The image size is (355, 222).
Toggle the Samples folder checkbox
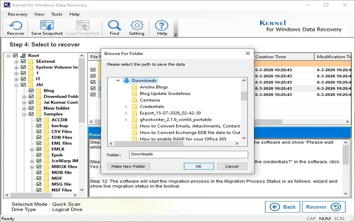pos(31,114)
